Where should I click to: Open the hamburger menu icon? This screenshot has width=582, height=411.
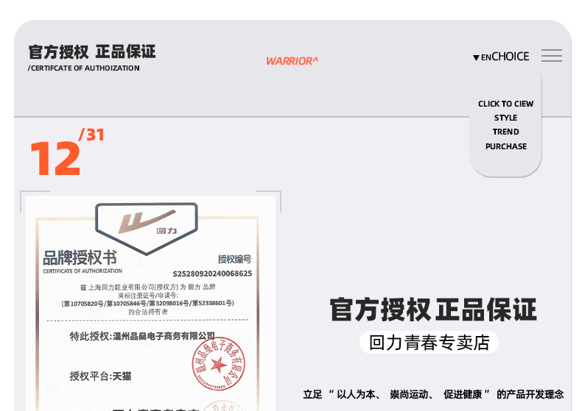(552, 56)
